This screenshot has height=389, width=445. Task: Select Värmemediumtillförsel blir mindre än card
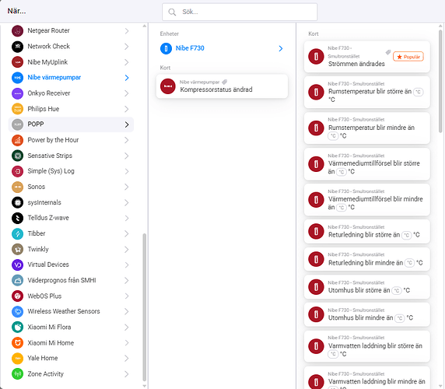point(367,200)
